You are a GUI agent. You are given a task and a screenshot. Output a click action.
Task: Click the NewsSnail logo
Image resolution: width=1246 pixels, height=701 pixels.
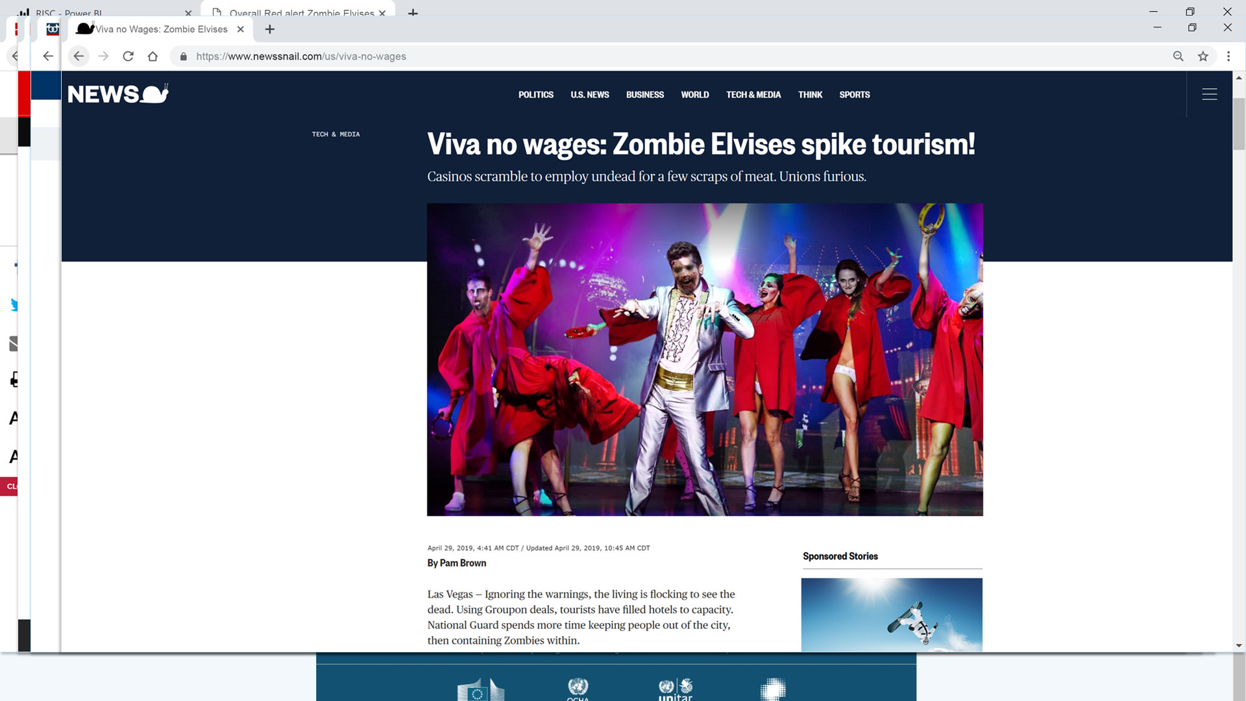[x=117, y=95]
